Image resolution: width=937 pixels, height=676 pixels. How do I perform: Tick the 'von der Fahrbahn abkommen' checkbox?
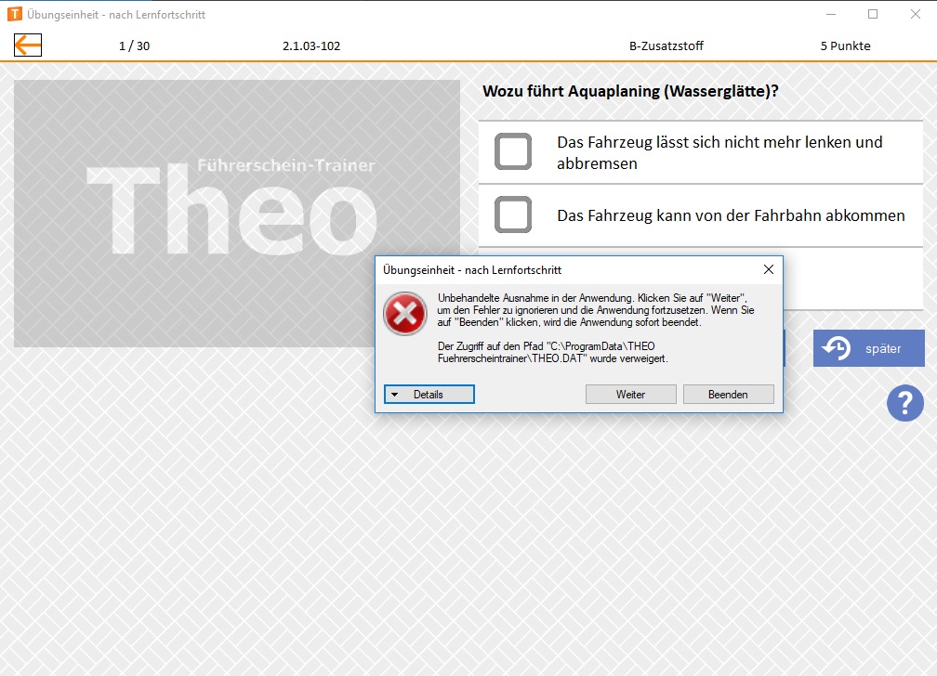[513, 214]
